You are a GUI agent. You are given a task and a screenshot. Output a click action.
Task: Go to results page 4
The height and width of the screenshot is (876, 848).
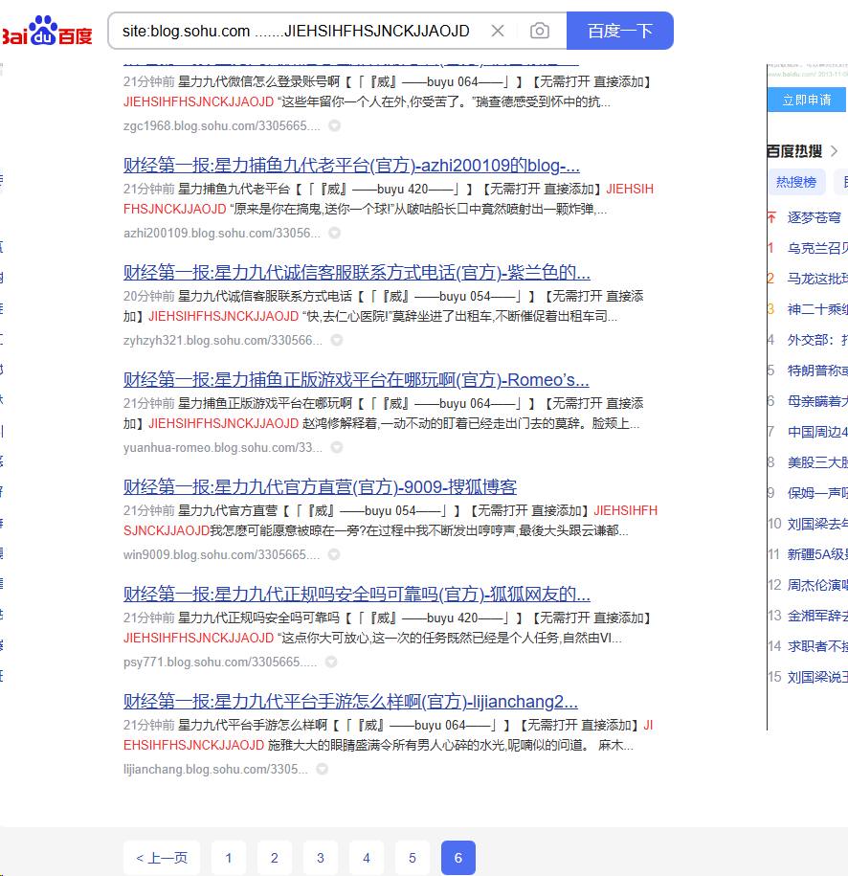click(x=366, y=858)
